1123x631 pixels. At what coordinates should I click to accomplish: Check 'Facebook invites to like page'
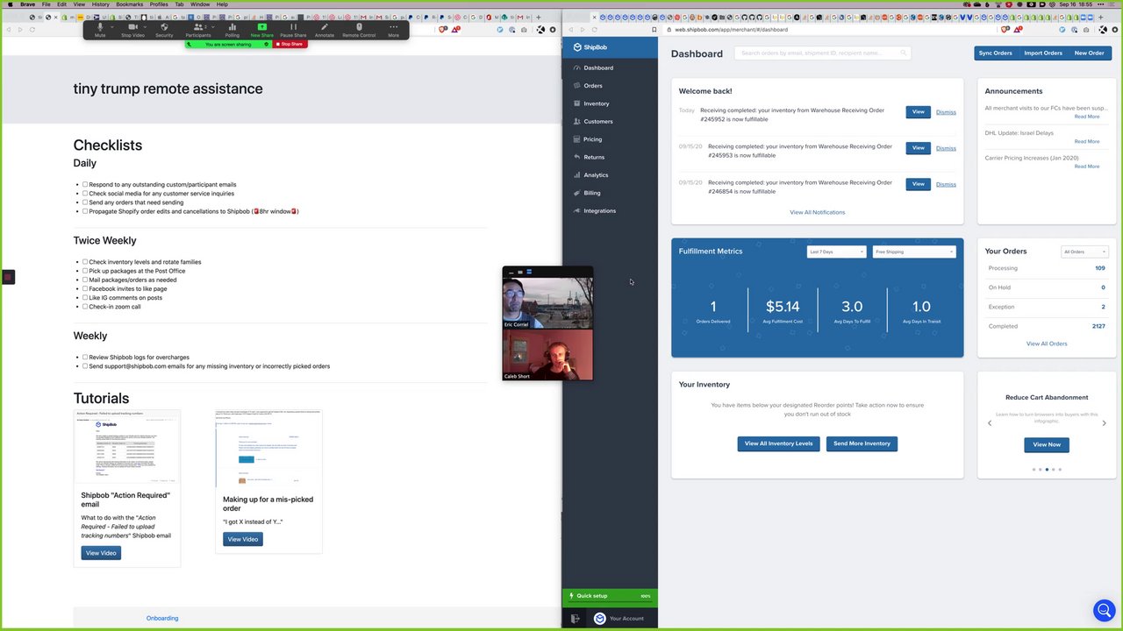(85, 288)
